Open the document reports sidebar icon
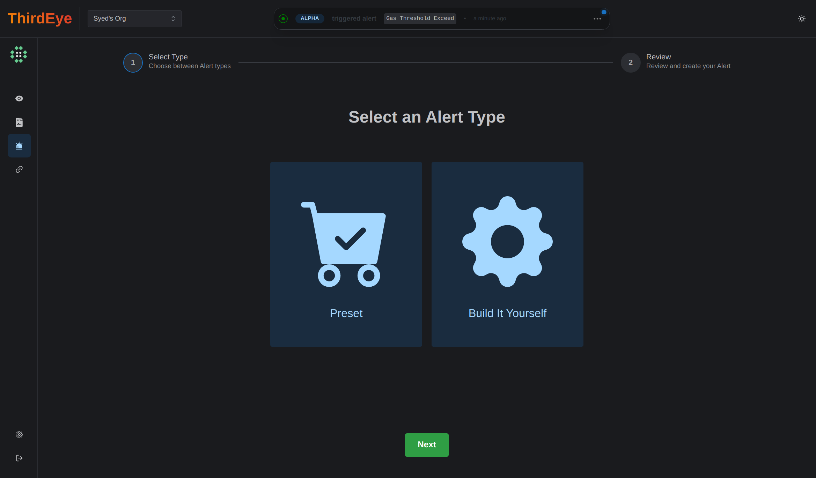The width and height of the screenshot is (816, 478). (19, 122)
